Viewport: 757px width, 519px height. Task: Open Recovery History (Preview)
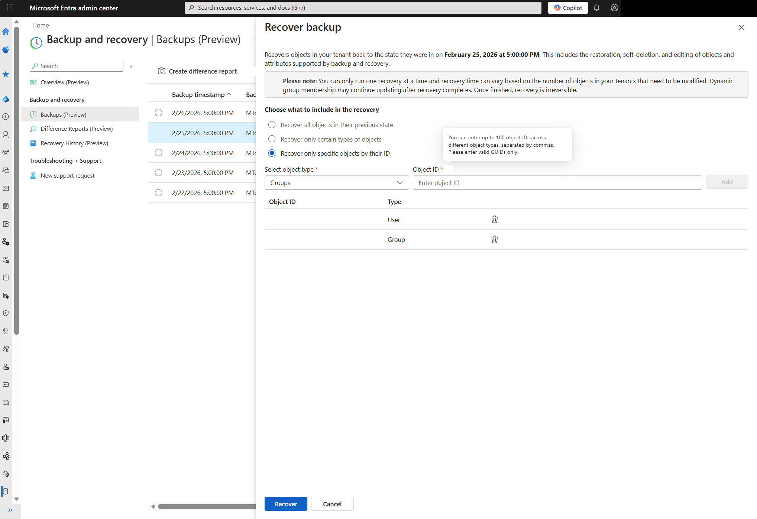tap(74, 143)
